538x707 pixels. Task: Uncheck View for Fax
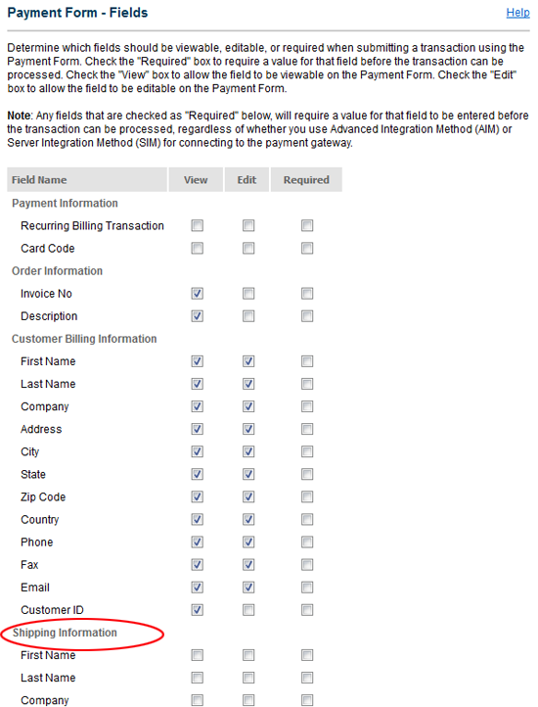198,564
